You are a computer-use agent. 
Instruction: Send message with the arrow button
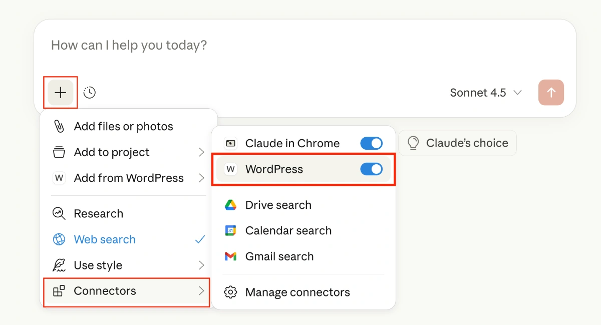pyautogui.click(x=551, y=93)
